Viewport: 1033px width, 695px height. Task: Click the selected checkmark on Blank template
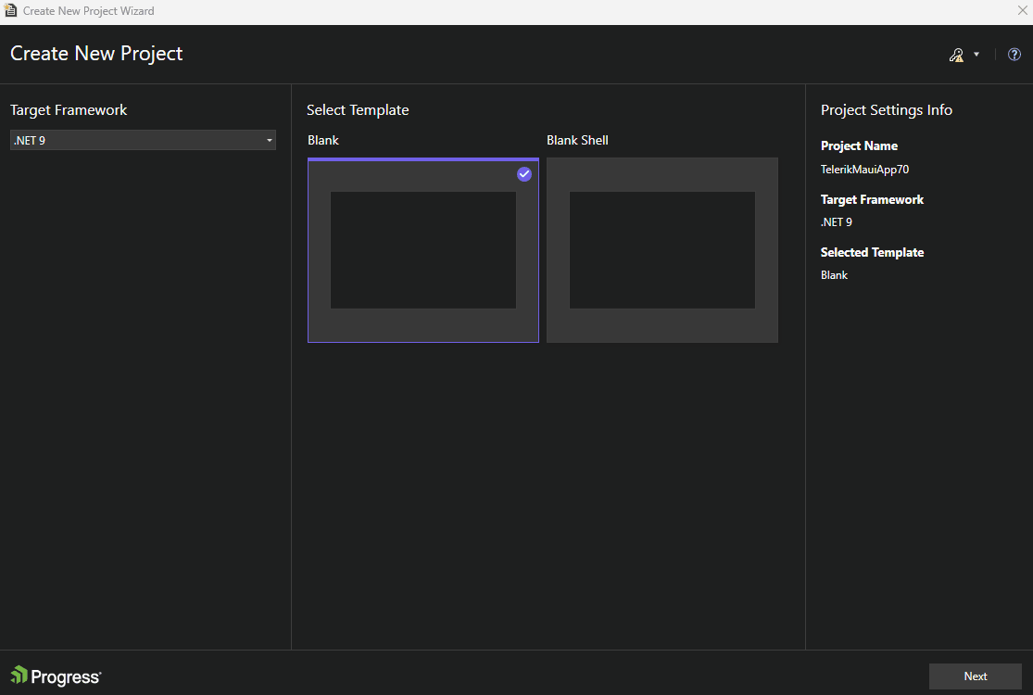point(523,174)
